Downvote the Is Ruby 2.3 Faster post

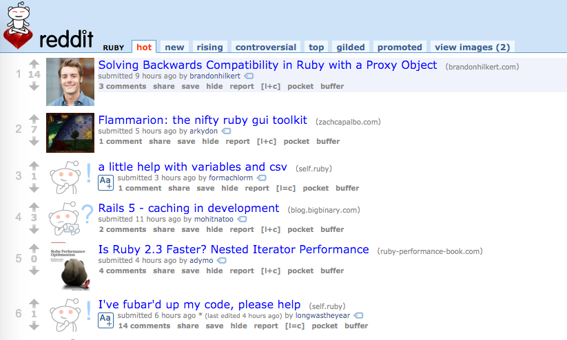[x=34, y=270]
